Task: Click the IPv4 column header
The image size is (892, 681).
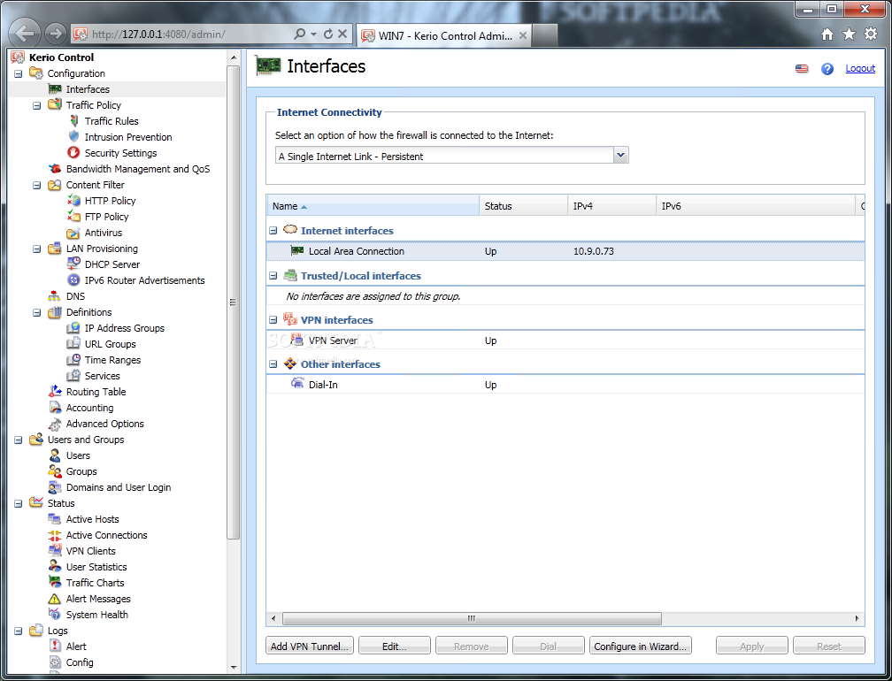Action: pos(612,206)
